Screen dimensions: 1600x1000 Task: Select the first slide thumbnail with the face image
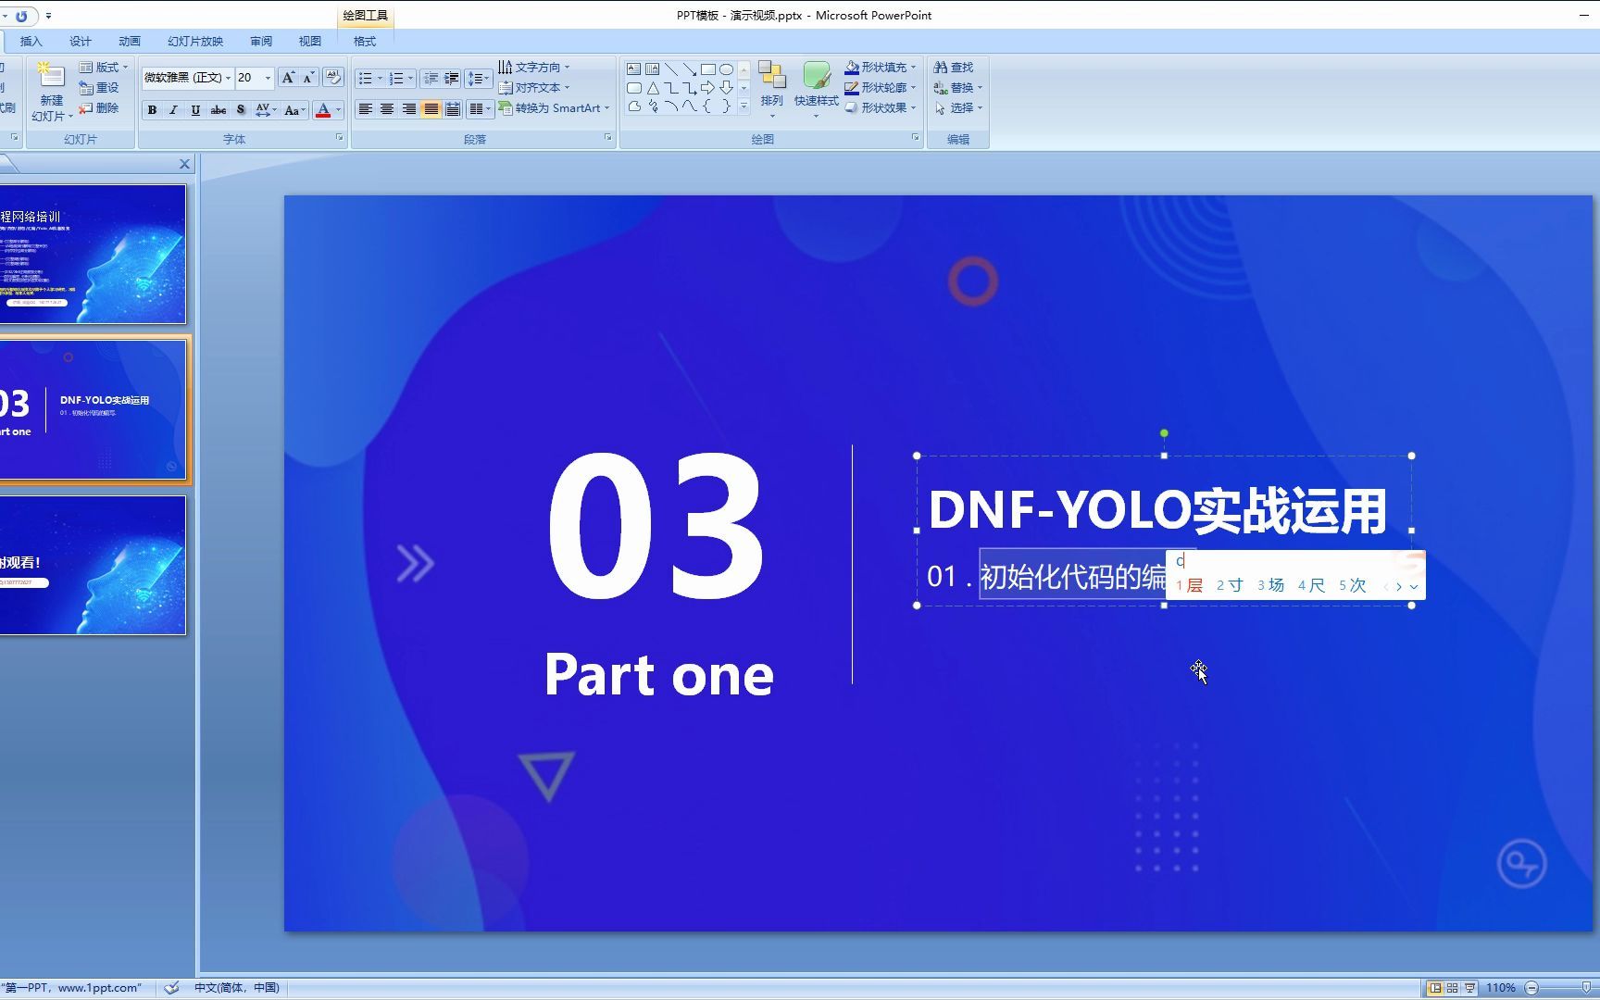pos(93,254)
